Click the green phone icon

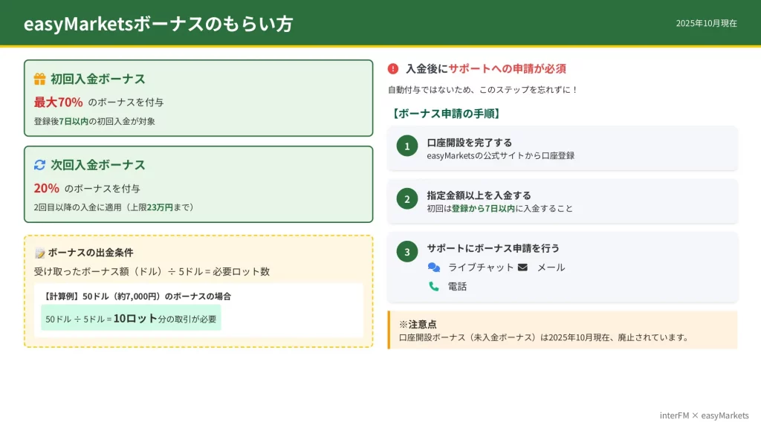click(x=434, y=286)
